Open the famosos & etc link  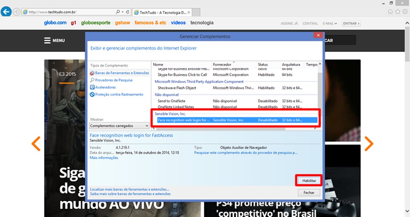pyautogui.click(x=150, y=23)
